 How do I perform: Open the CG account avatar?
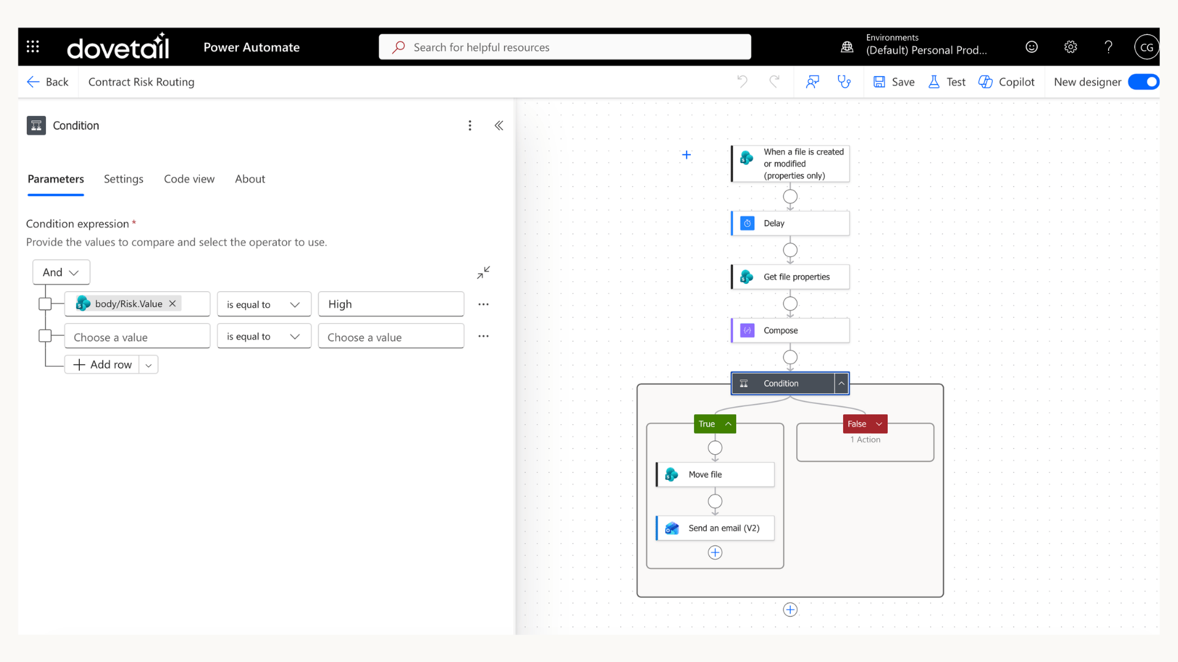coord(1146,47)
